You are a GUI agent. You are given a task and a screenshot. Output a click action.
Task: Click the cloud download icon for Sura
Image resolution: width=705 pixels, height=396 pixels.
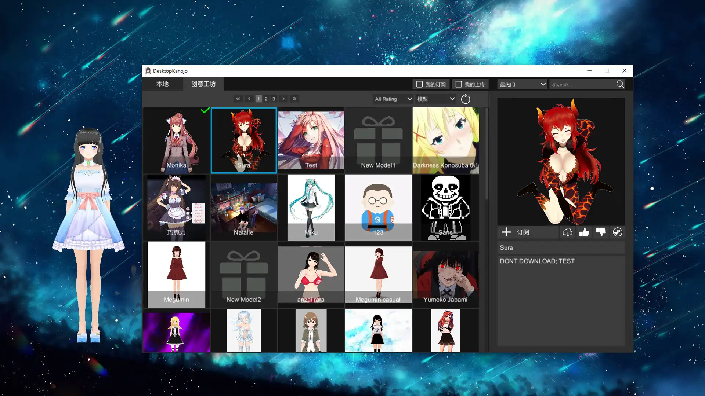click(x=567, y=232)
